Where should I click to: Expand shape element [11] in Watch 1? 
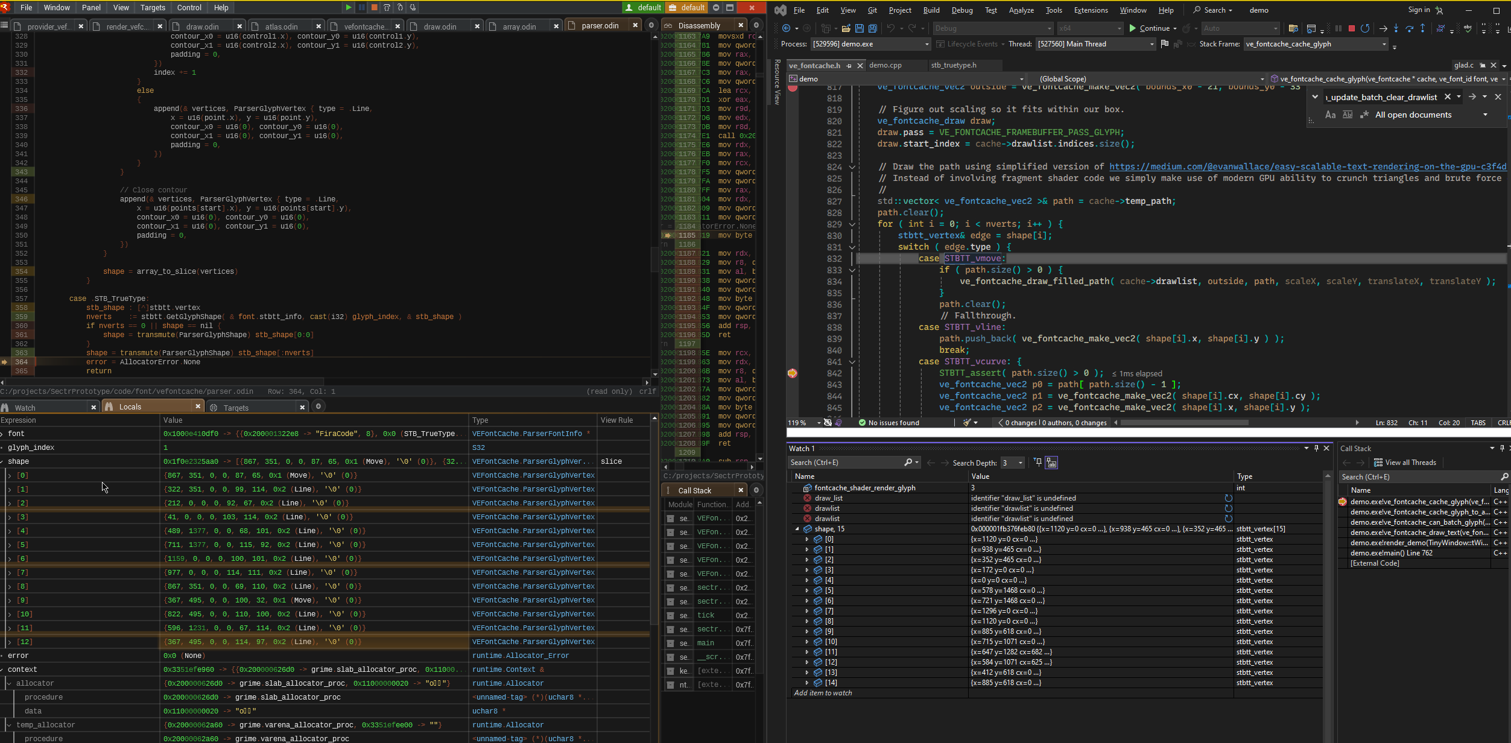[x=807, y=652]
